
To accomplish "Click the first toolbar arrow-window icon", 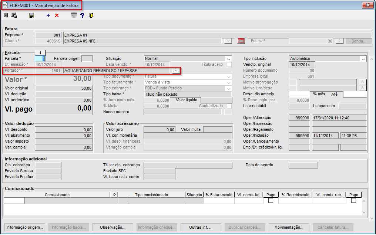I will point(6,16).
